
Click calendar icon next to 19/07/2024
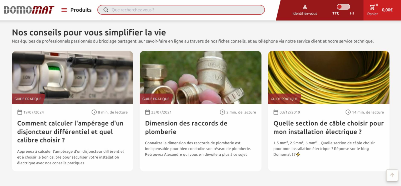[20, 112]
